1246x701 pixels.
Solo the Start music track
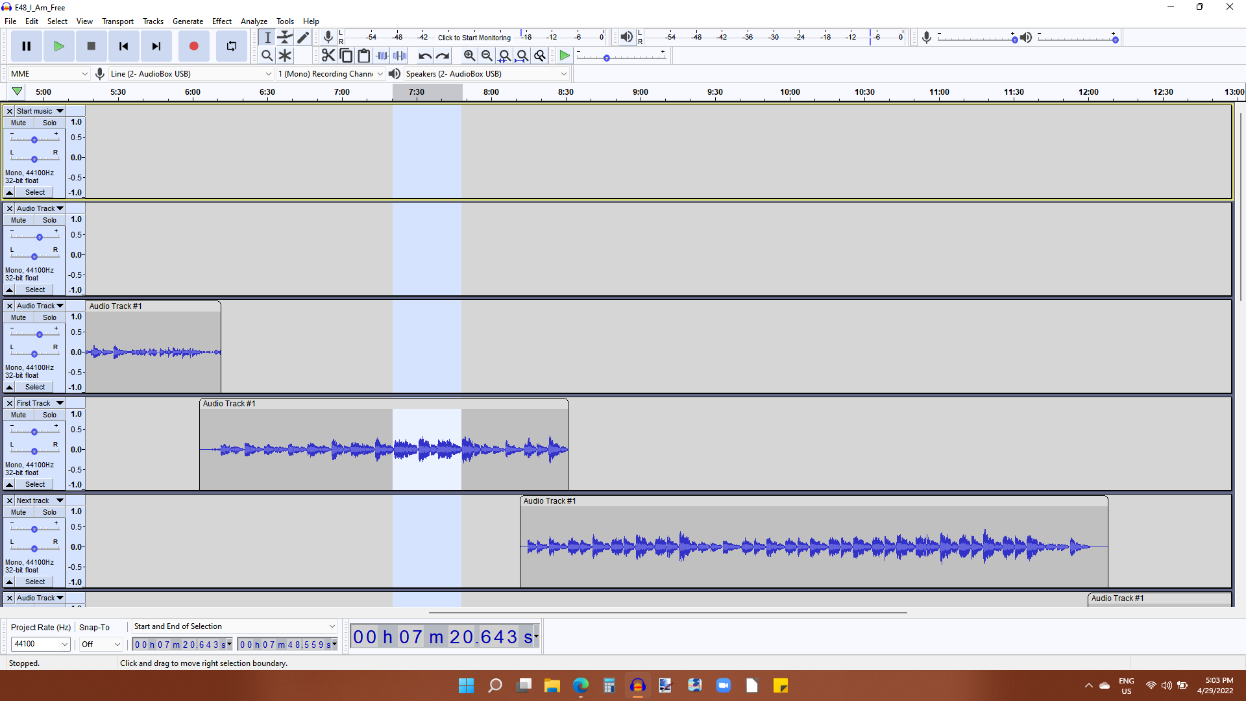49,123
